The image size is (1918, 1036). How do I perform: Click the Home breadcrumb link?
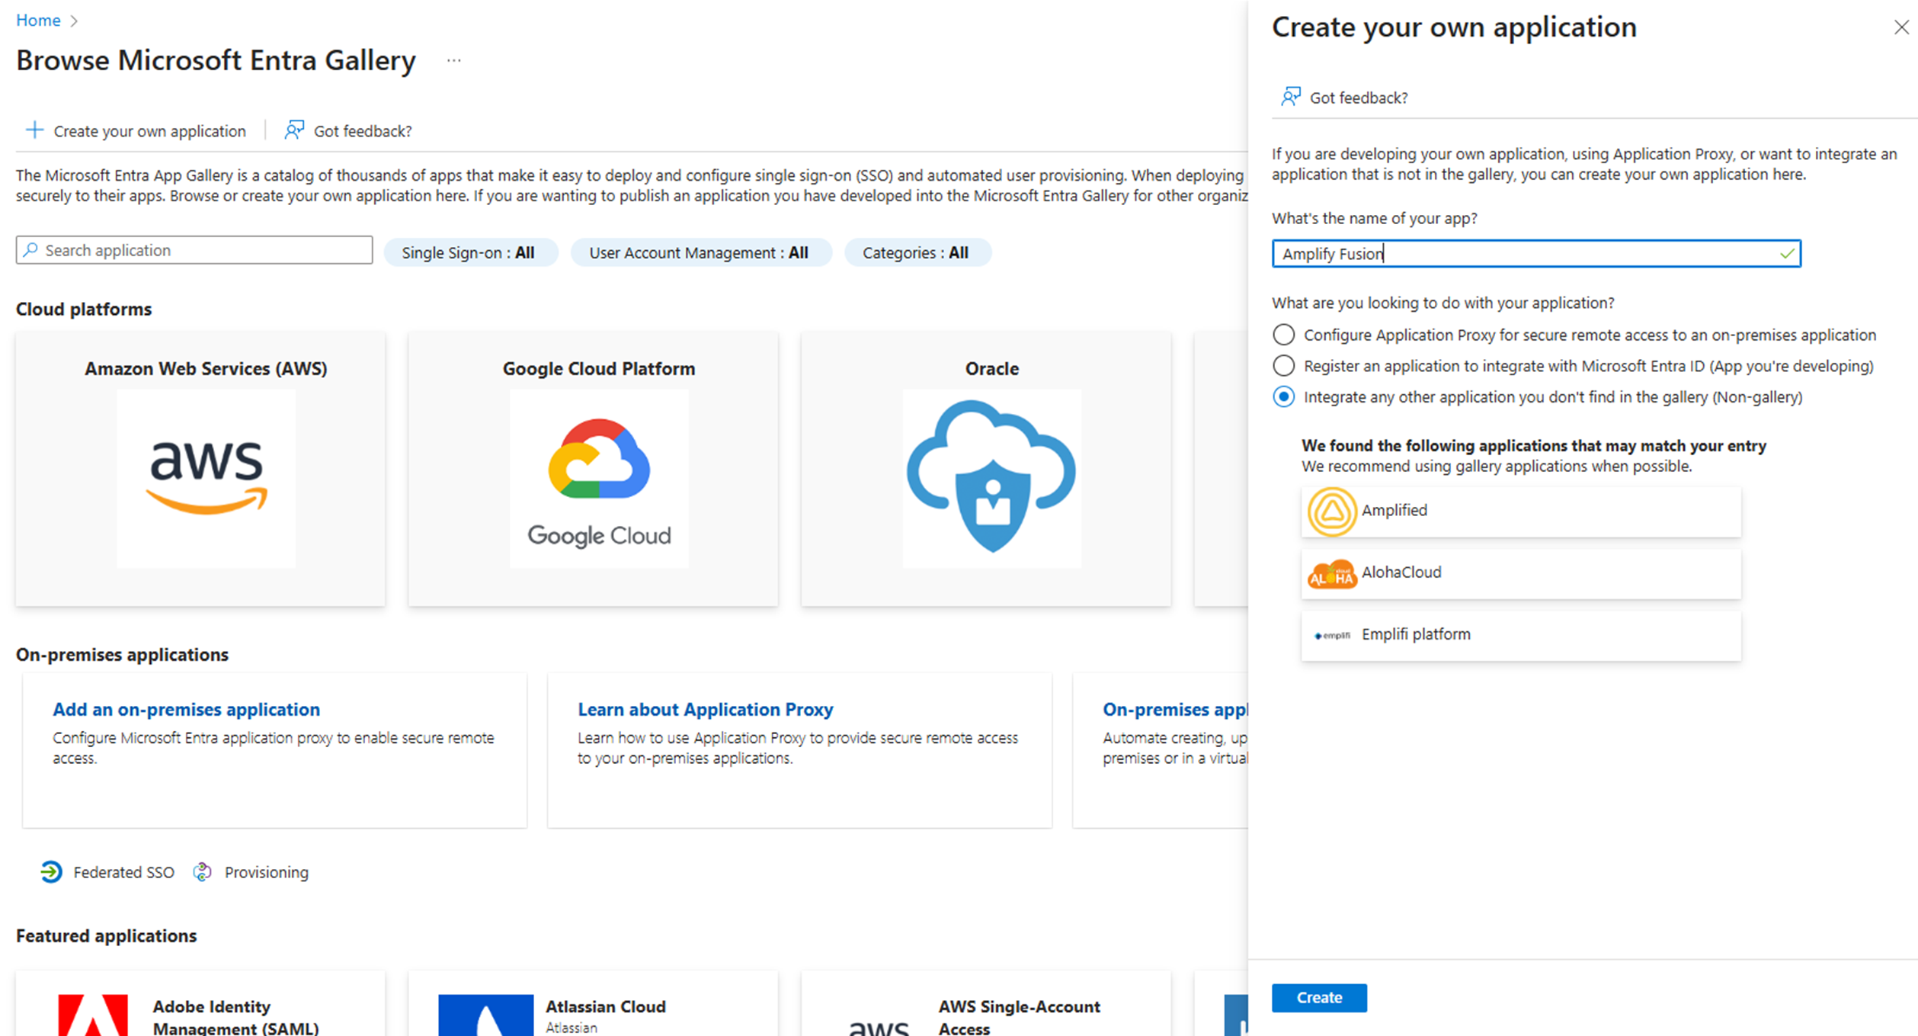(38, 21)
